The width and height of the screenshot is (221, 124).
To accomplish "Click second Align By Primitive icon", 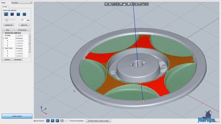I will point(52,121).
